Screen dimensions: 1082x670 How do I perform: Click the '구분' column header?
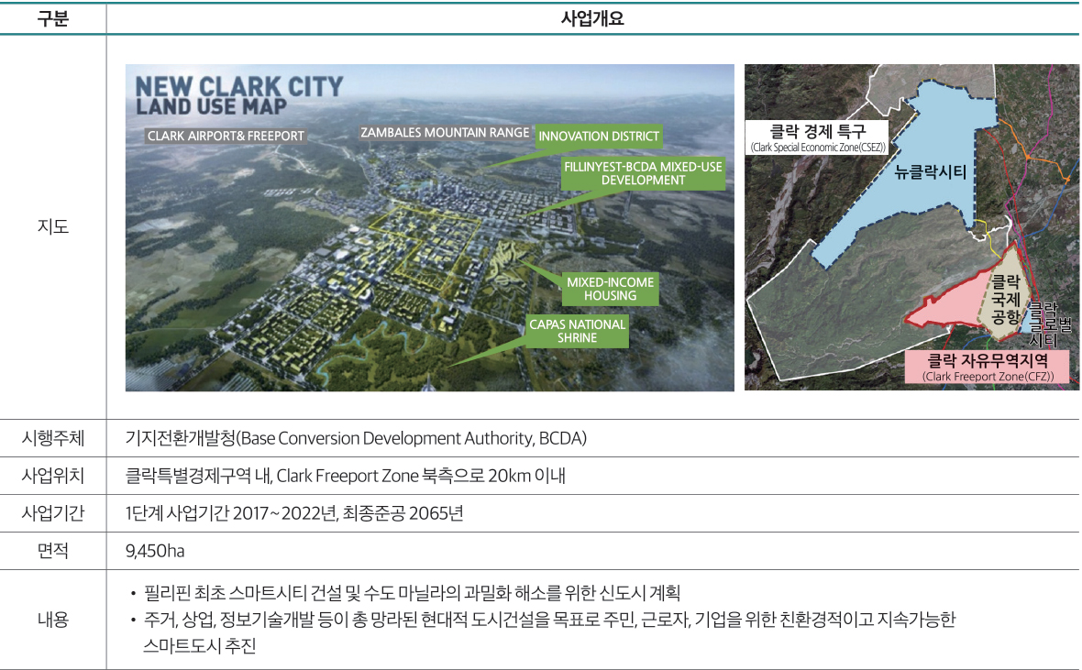point(53,18)
